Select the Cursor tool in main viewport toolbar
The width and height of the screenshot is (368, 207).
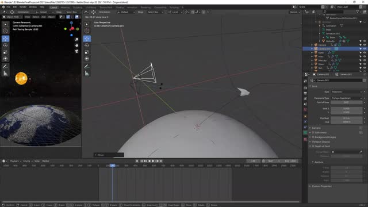(87, 30)
